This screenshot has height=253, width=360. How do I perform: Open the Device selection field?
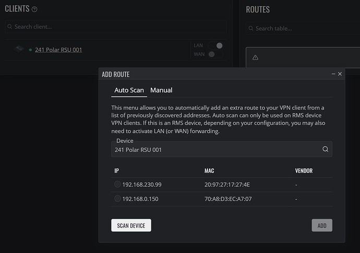pyautogui.click(x=222, y=149)
